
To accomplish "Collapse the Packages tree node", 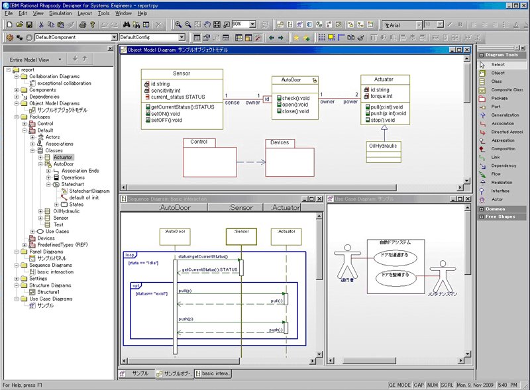I will click(x=17, y=117).
